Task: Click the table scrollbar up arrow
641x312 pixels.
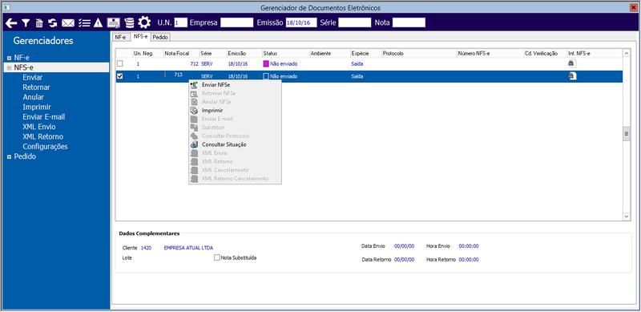Action: point(627,53)
